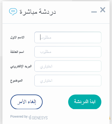Activate the subject (الموضوع) text field
This screenshot has height=124, width=112.
pos(68,81)
